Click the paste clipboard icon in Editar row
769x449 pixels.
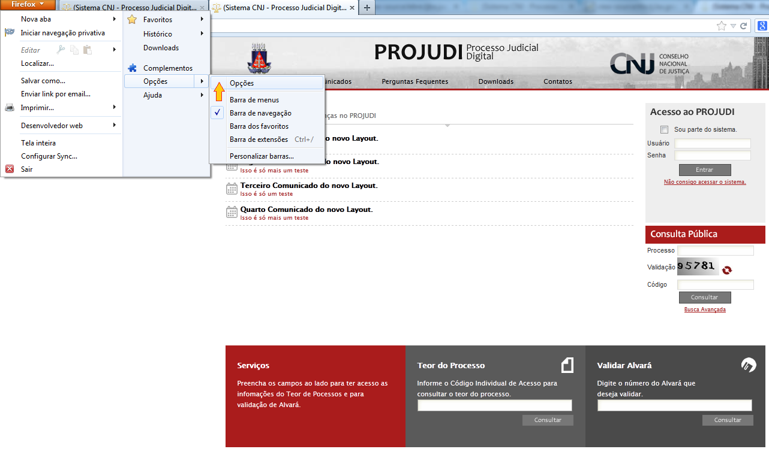[x=88, y=50]
